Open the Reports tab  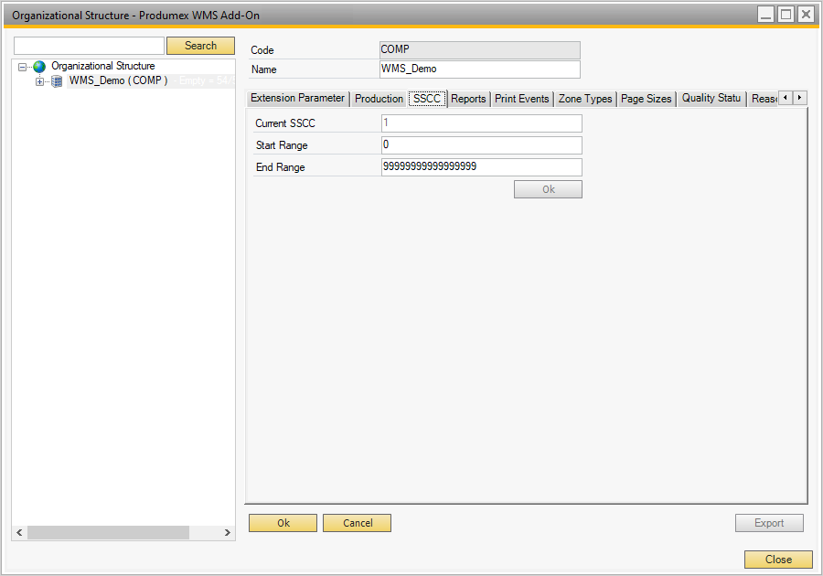coord(468,99)
